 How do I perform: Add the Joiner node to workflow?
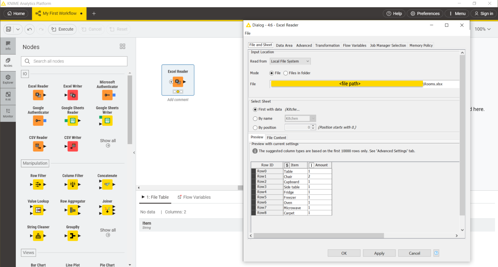[107, 210]
